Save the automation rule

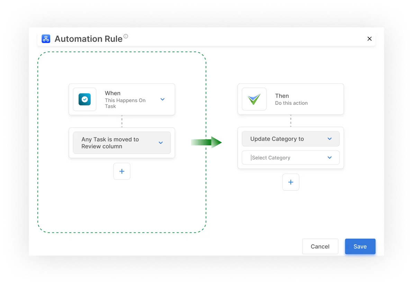coord(360,246)
